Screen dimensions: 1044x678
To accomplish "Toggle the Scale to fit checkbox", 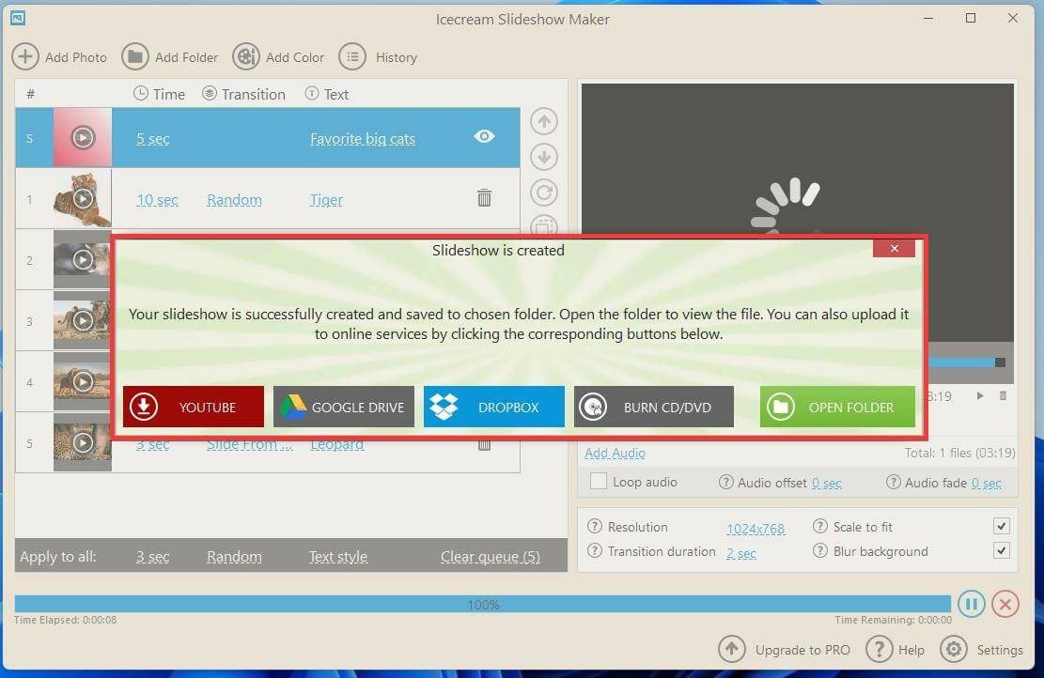I will [1002, 526].
